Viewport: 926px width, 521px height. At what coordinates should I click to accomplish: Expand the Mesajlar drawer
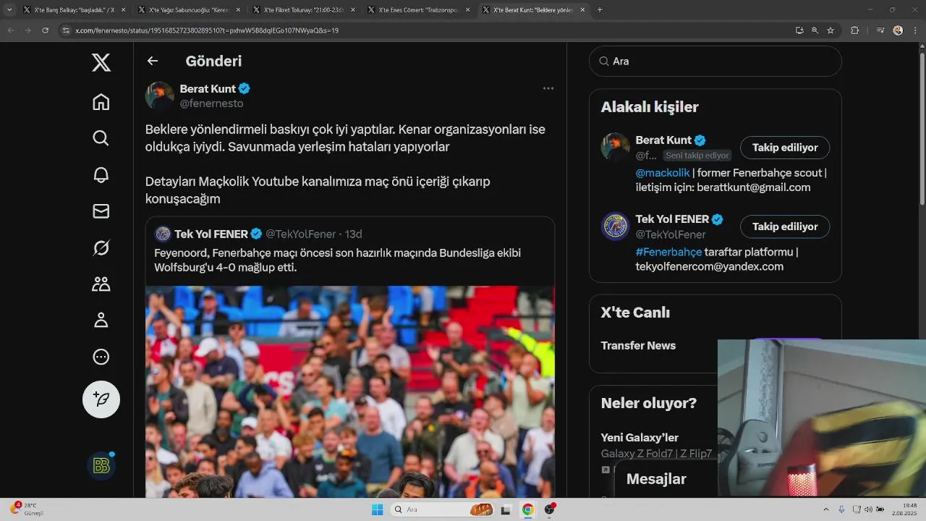tap(656, 479)
